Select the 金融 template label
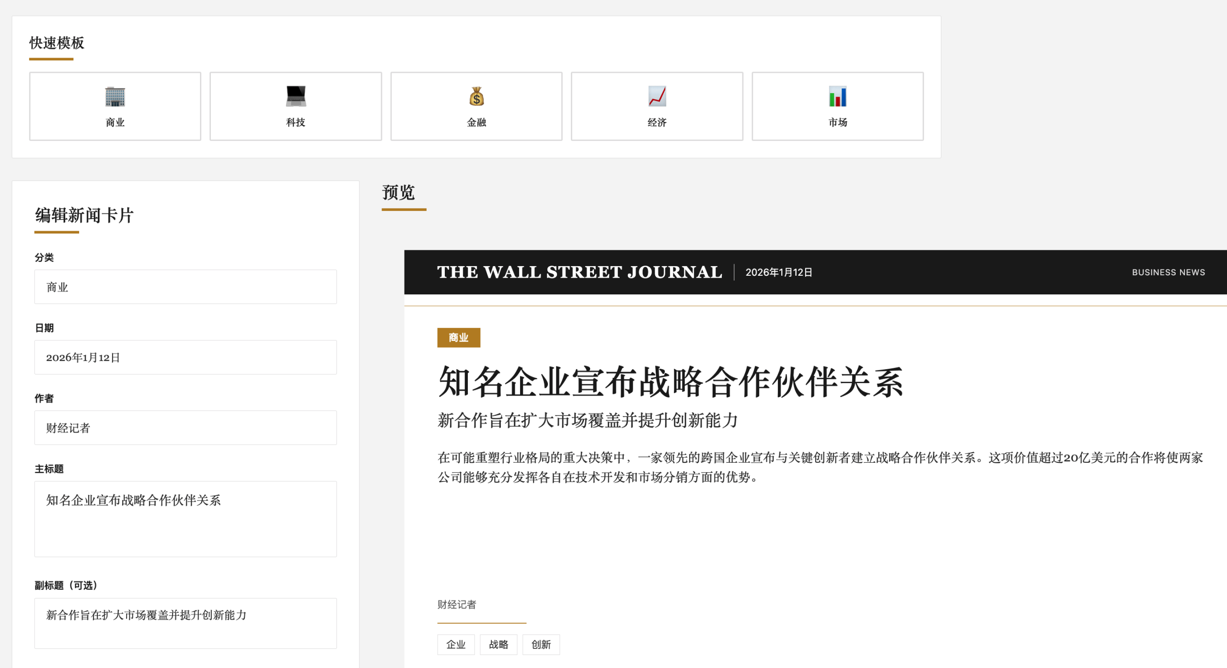 point(476,122)
